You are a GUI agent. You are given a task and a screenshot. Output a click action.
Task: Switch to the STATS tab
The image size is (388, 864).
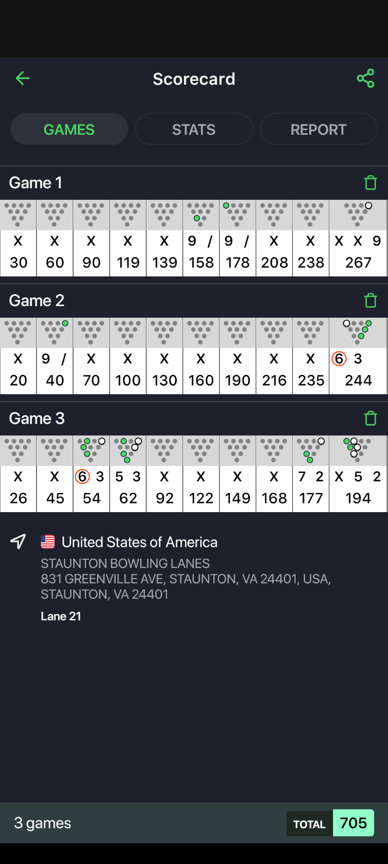click(194, 129)
